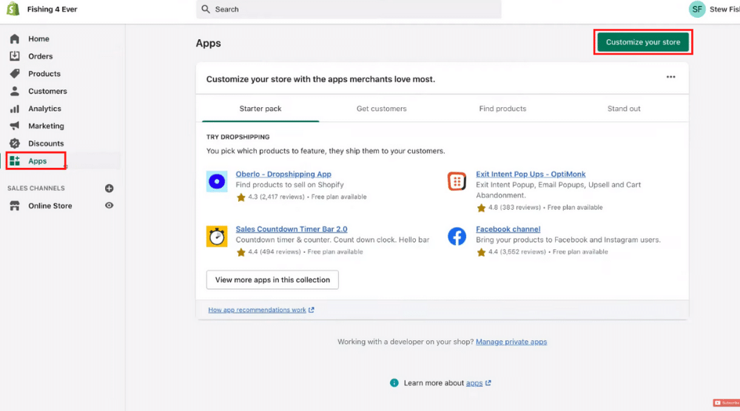Click the Customers person icon
This screenshot has width=740, height=411.
pyautogui.click(x=15, y=91)
